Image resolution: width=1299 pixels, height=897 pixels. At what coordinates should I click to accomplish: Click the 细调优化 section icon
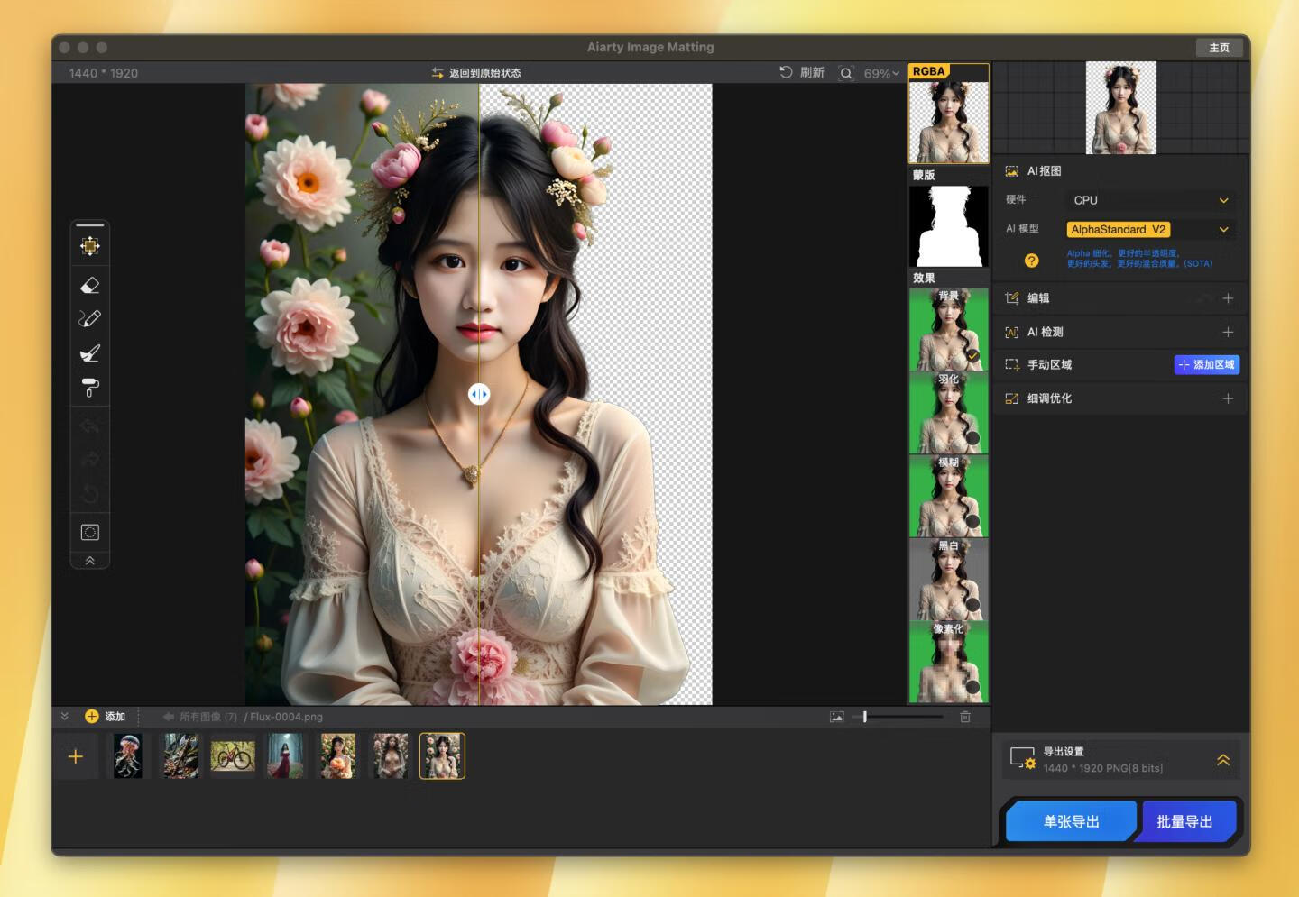(x=1012, y=398)
